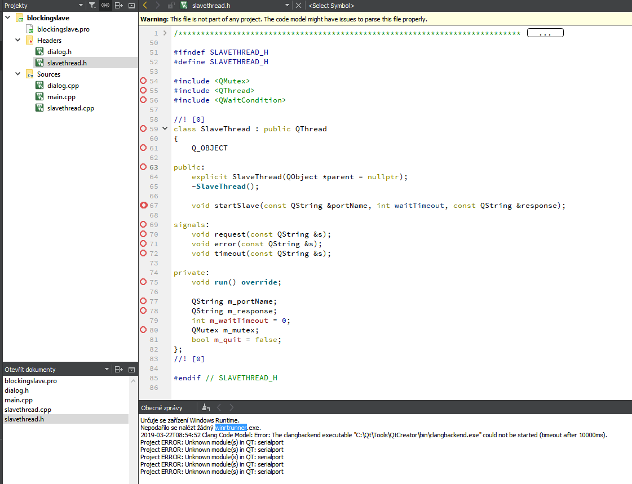
Task: Collapse the Sources tree node
Action: pyautogui.click(x=17, y=74)
